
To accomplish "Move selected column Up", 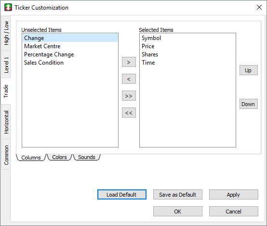I will coord(248,70).
